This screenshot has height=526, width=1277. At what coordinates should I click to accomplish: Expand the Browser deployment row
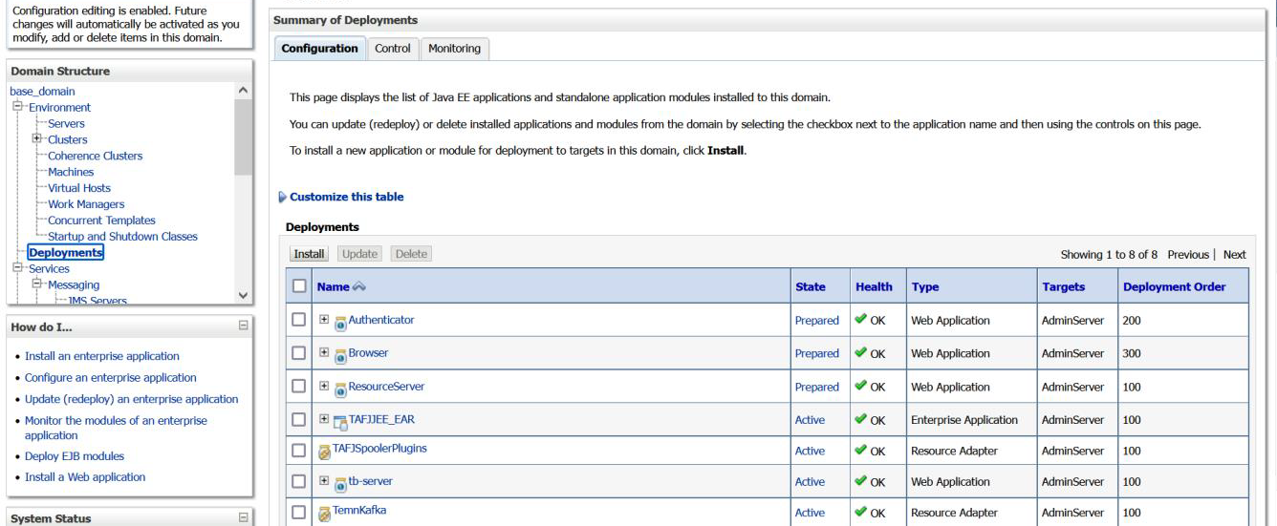click(323, 354)
